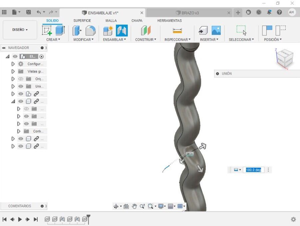Expand the Contactos folder
This screenshot has height=226, width=300.
[19, 131]
